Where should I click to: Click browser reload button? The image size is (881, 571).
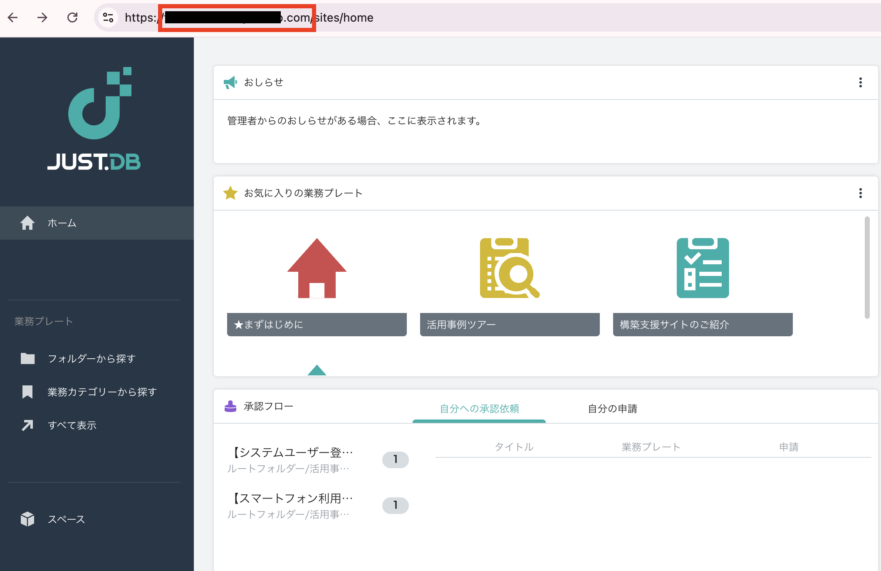pos(72,17)
